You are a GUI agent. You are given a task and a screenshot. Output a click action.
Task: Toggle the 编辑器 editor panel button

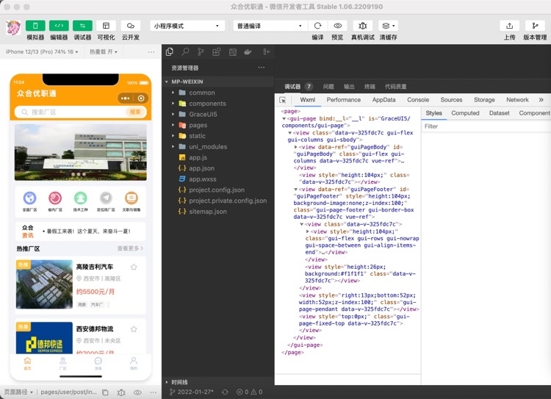[59, 26]
